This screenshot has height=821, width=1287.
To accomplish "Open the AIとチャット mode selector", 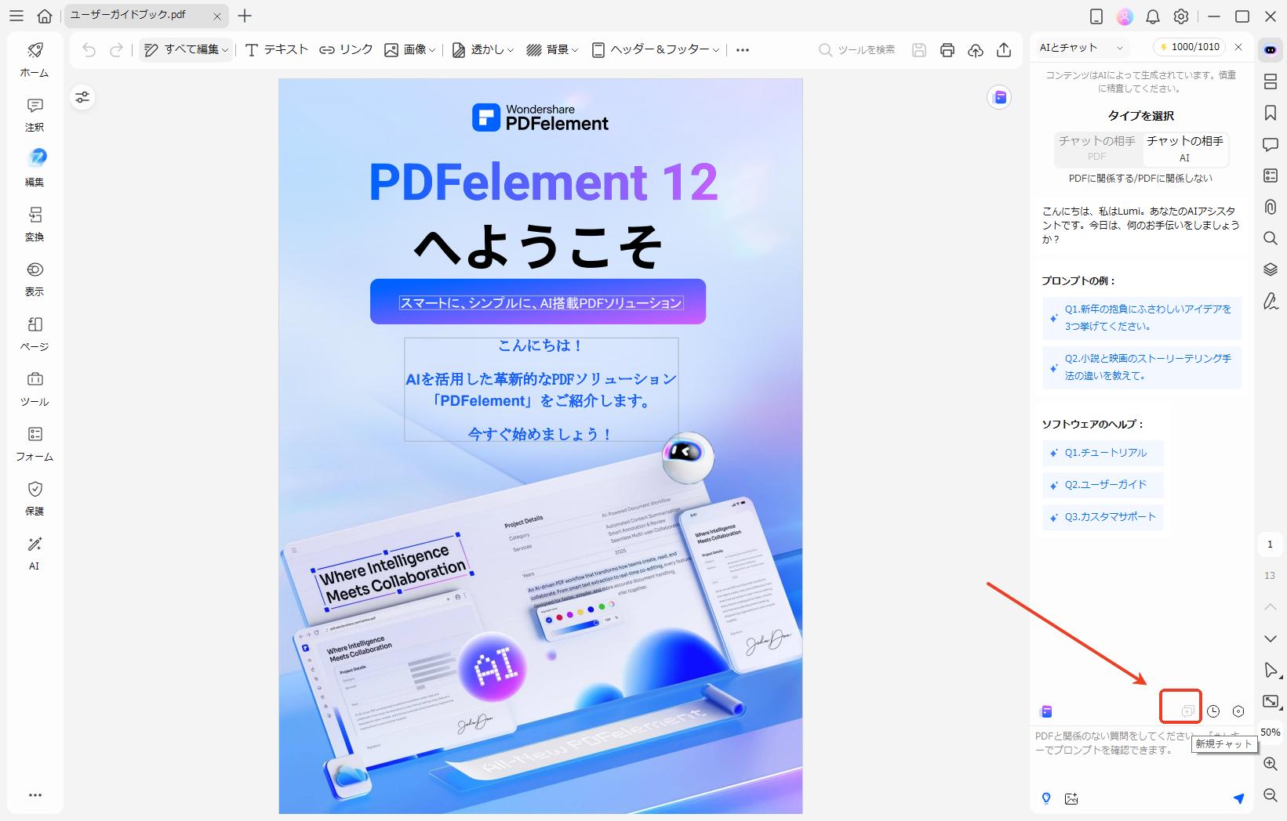I will tap(1085, 47).
